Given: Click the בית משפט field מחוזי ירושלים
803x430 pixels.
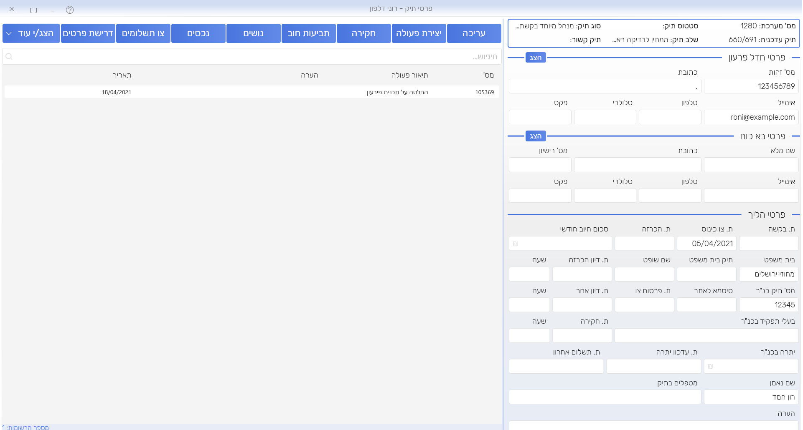Looking at the screenshot, I should point(769,274).
